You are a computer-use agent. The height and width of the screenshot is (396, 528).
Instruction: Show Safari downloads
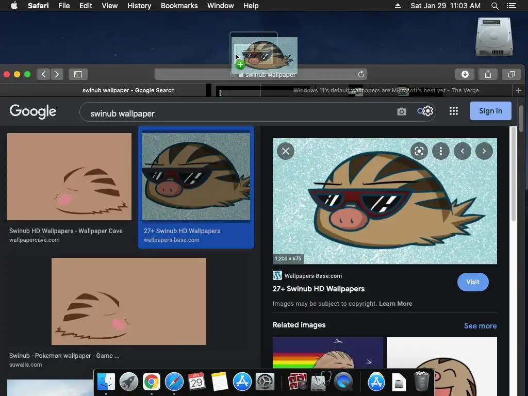tap(465, 74)
